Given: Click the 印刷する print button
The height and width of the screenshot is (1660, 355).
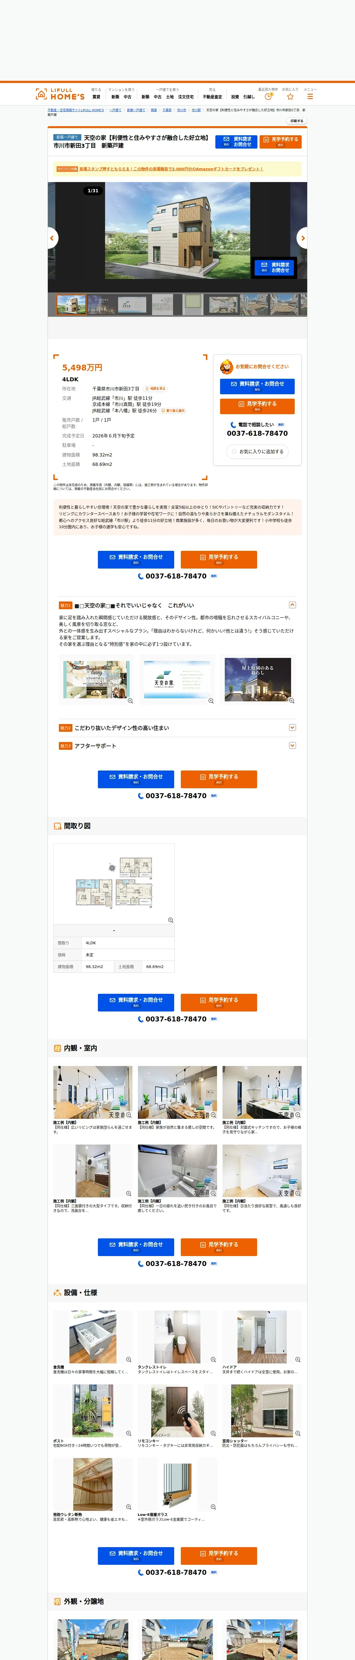Looking at the screenshot, I should [x=296, y=121].
